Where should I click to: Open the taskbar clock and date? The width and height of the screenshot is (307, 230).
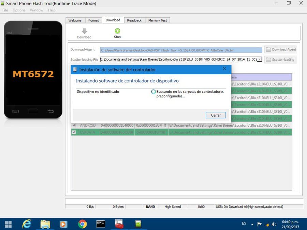click(290, 224)
